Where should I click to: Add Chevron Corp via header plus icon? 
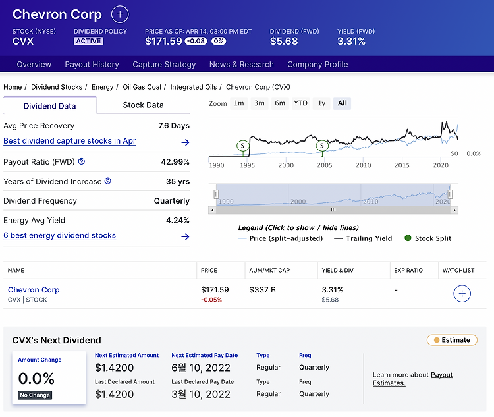[120, 14]
